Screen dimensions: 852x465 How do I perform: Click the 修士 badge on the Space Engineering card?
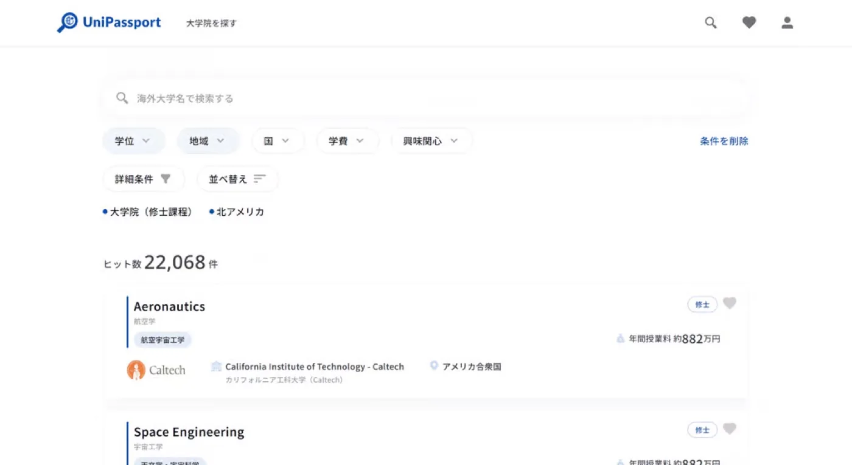702,430
